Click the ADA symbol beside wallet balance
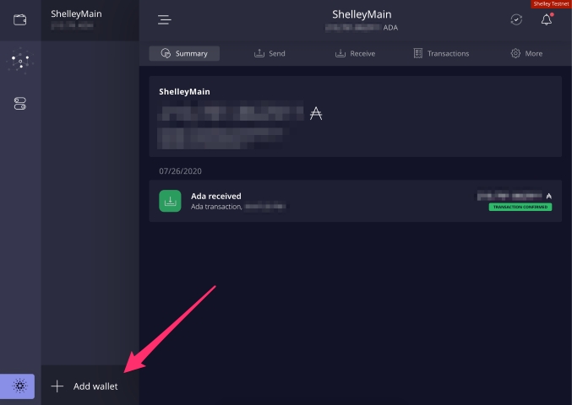Screen dimensions: 572x405 tap(316, 114)
